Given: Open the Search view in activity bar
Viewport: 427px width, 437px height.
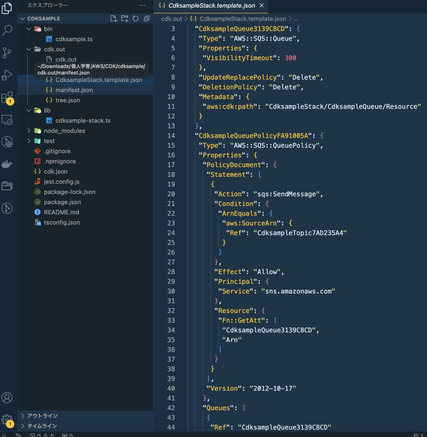Looking at the screenshot, I should point(7,30).
